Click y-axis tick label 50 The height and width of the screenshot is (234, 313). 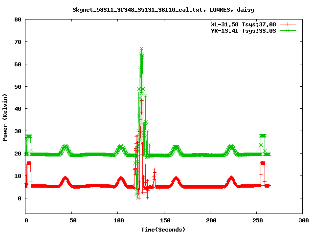[18, 87]
